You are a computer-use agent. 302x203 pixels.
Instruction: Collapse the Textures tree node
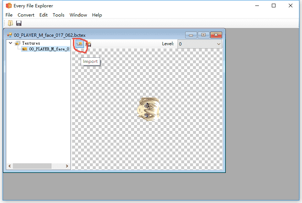(x=11, y=43)
